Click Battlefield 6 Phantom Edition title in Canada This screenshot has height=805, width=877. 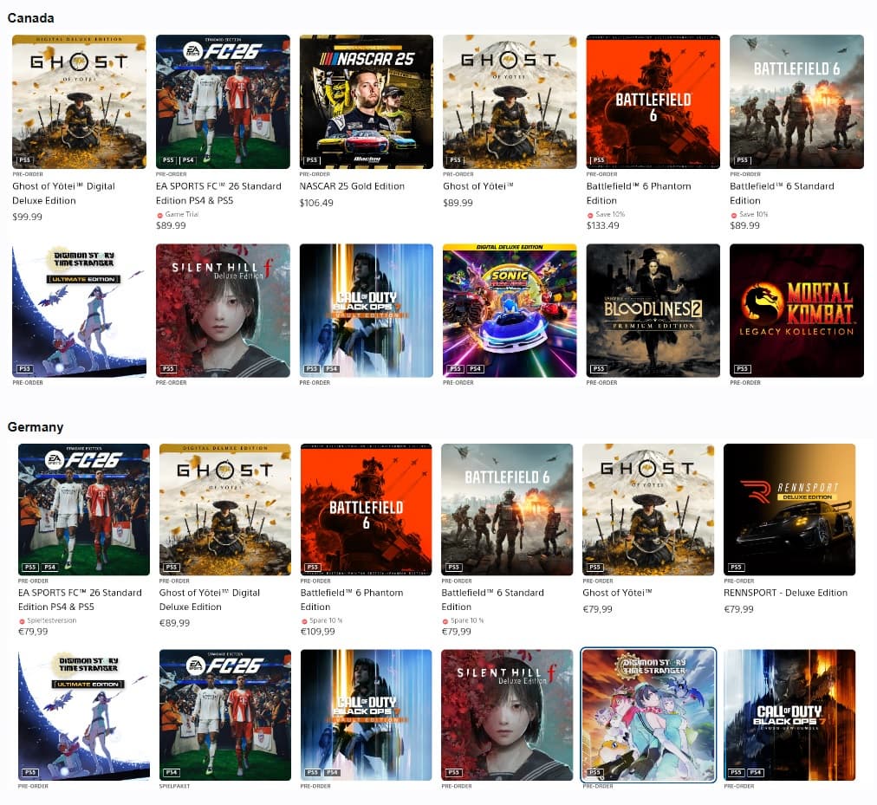point(639,193)
